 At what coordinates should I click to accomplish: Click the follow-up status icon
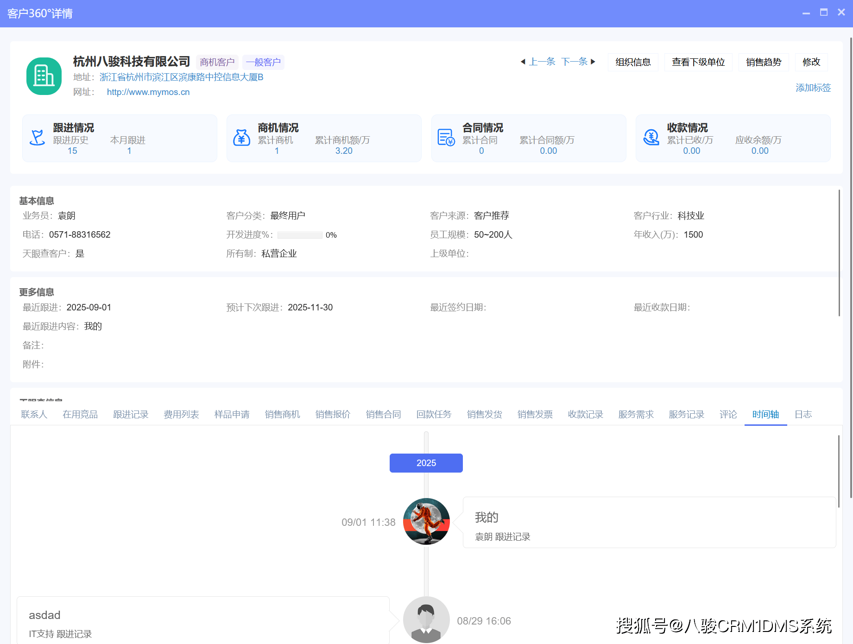coord(37,138)
